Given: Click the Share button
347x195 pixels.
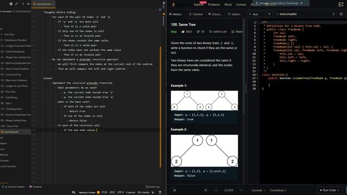Looking at the screenshot, I should click(237, 31).
